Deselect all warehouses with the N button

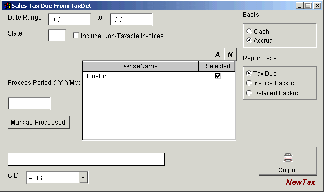coord(230,54)
